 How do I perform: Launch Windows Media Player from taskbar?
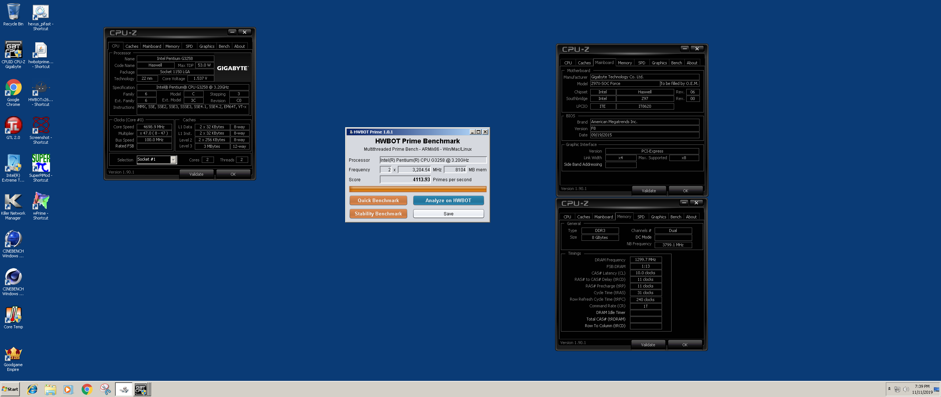click(x=68, y=389)
